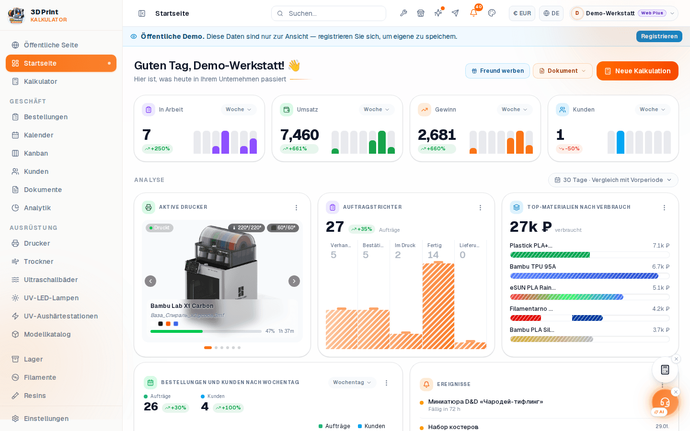This screenshot has height=431, width=690.
Task: Click the Aktive Drucker printer icon
Action: point(149,207)
